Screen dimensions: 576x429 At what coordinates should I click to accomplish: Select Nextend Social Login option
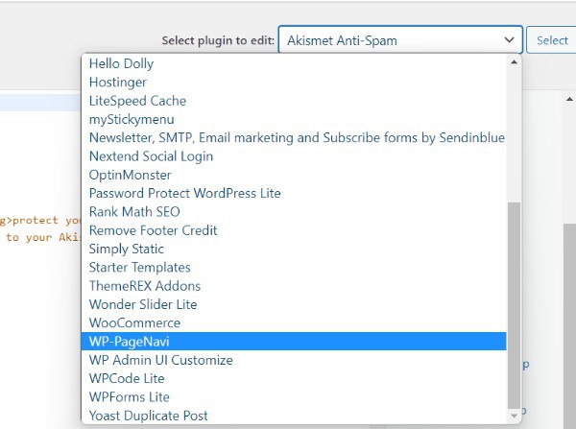[x=294, y=156]
